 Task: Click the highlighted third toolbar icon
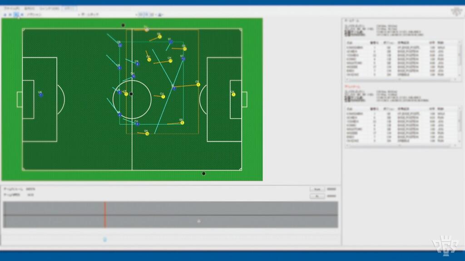pyautogui.click(x=16, y=14)
